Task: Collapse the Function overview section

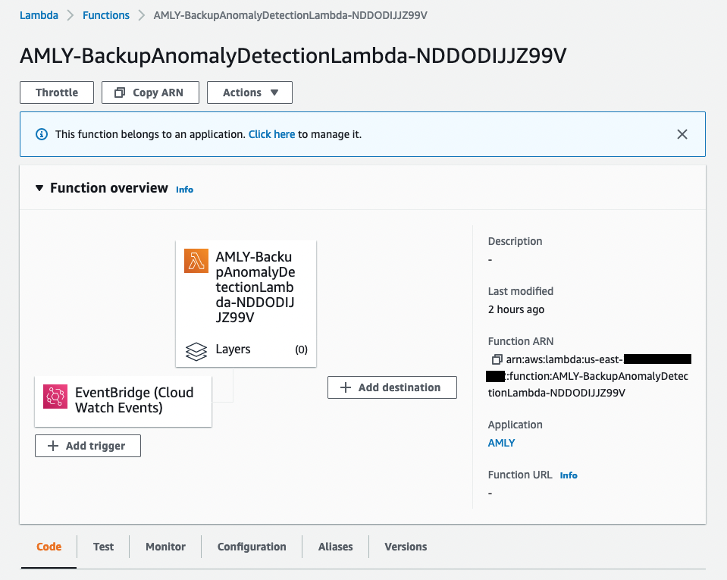Action: 39,187
